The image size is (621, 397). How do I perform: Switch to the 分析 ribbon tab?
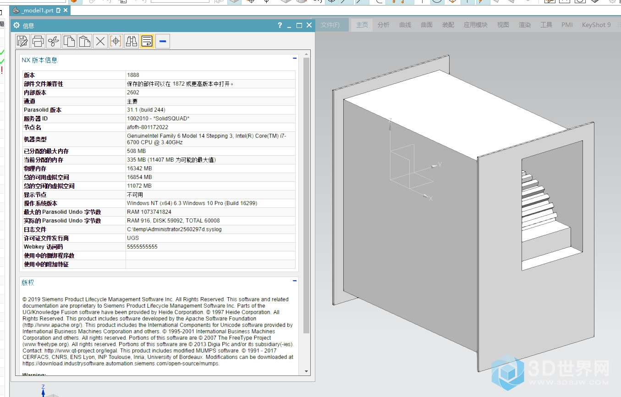click(x=384, y=25)
